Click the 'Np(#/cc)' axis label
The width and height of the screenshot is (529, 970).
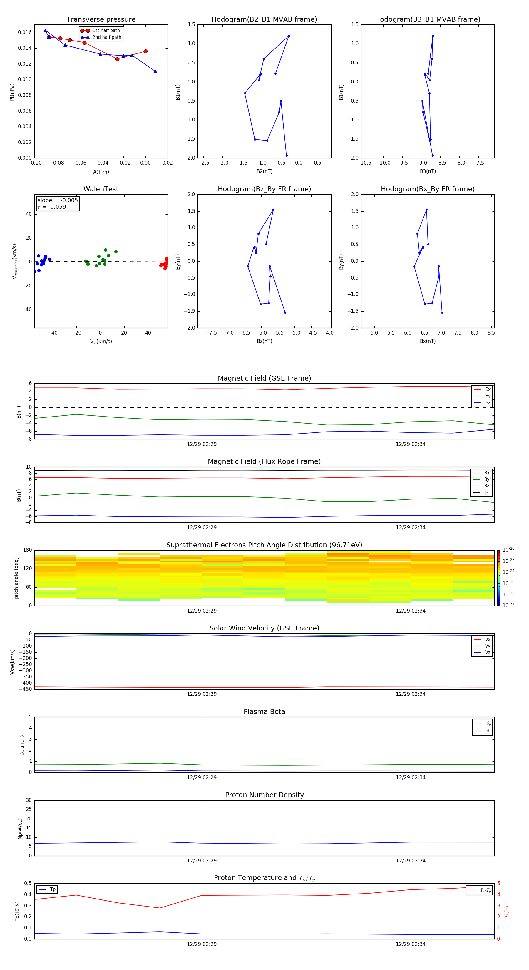coord(20,828)
